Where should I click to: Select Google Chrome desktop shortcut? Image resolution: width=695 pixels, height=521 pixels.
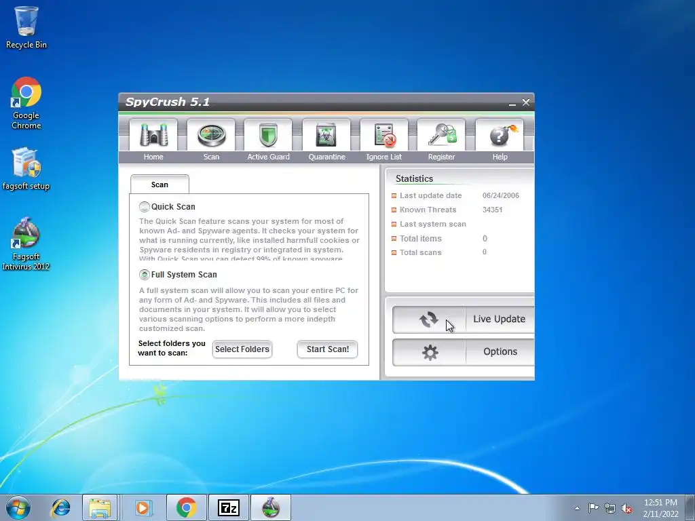(x=26, y=103)
